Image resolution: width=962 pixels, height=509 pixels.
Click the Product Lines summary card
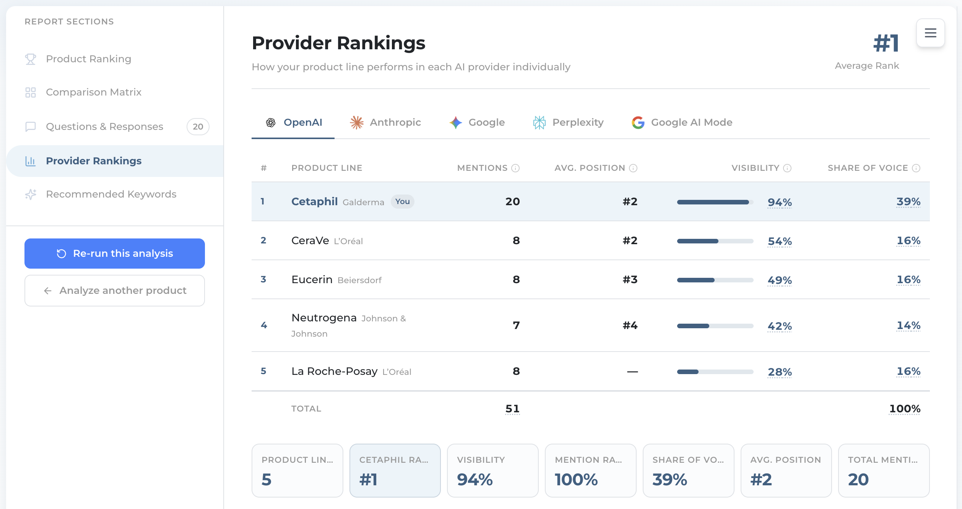pos(297,470)
